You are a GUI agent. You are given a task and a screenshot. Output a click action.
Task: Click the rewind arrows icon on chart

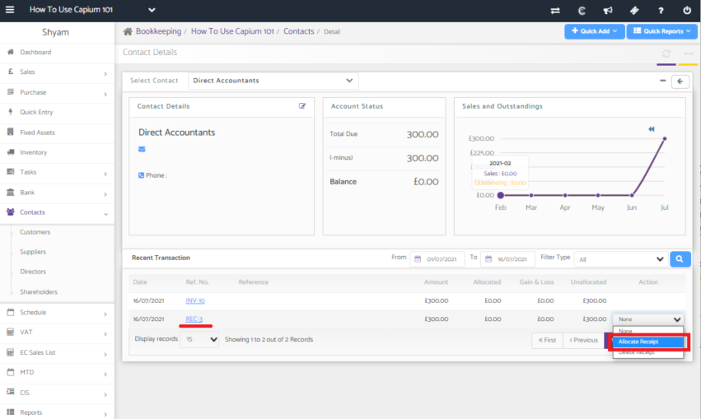coord(652,129)
